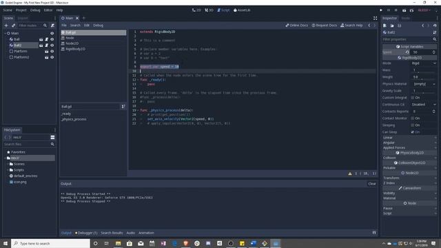Open the top Debug menu
Image resolution: width=441 pixels, height=248 pixels.
coord(35,10)
